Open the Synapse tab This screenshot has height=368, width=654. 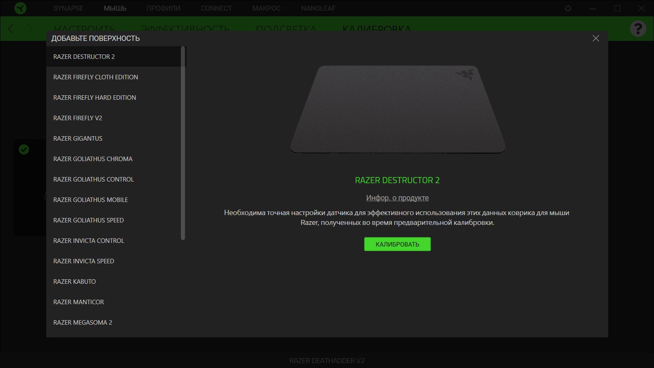tap(68, 8)
